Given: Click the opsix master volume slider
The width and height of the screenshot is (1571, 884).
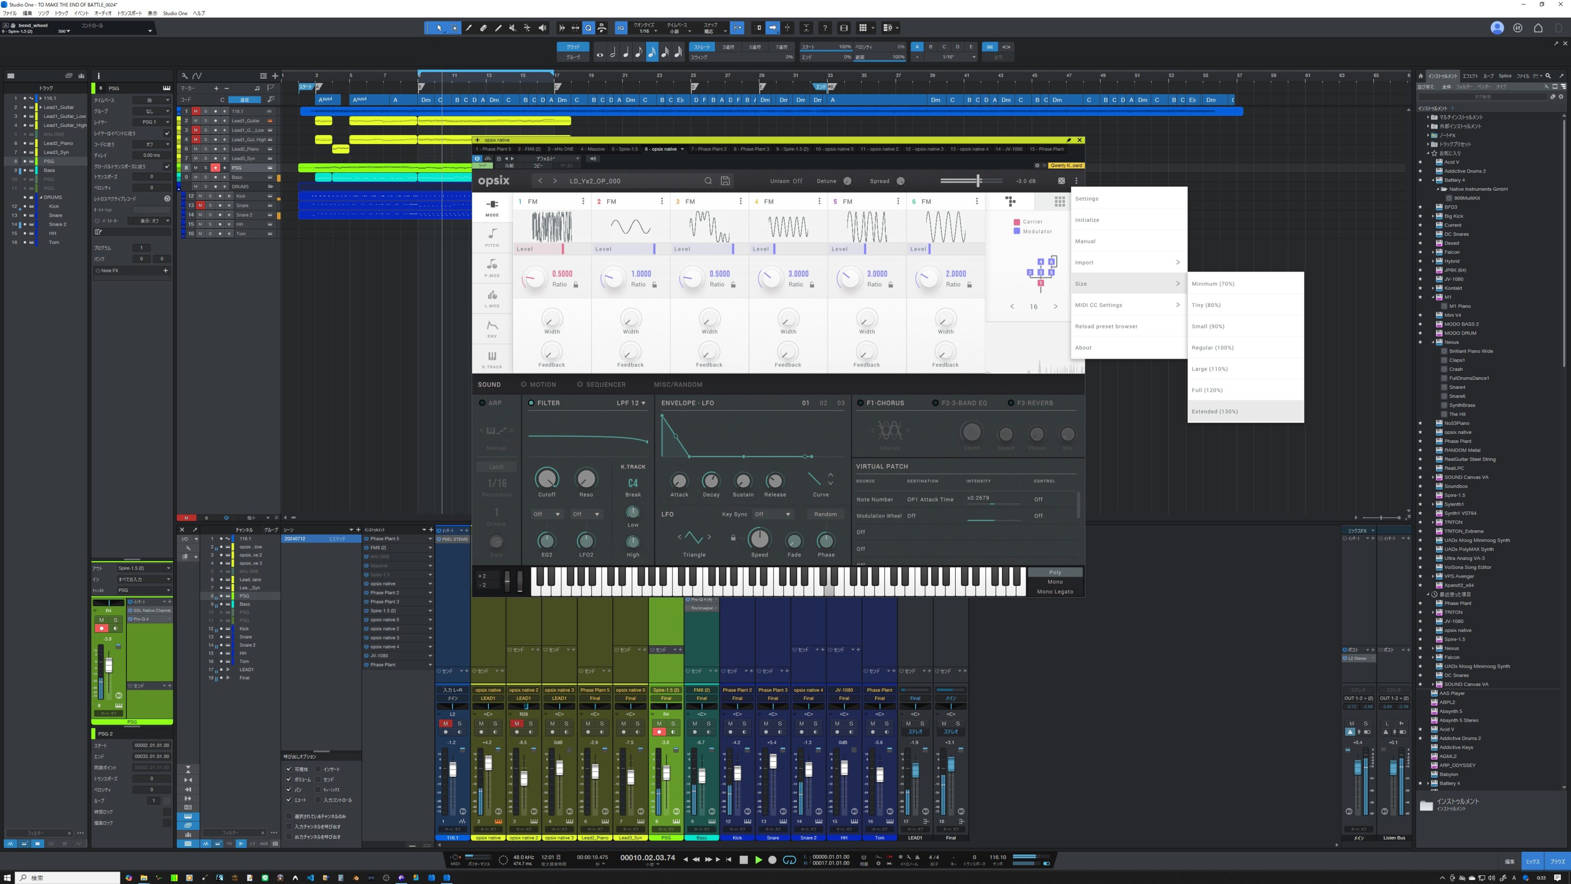Looking at the screenshot, I should point(978,181).
